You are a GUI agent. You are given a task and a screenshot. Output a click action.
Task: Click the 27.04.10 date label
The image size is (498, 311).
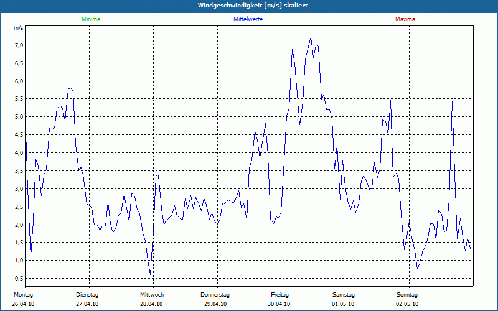pos(87,304)
